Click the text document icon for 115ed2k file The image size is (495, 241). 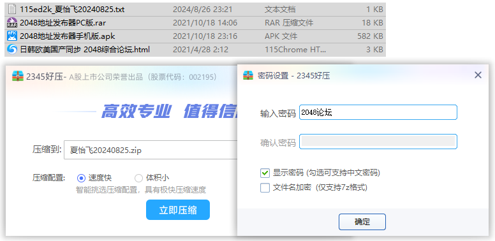tap(12, 10)
